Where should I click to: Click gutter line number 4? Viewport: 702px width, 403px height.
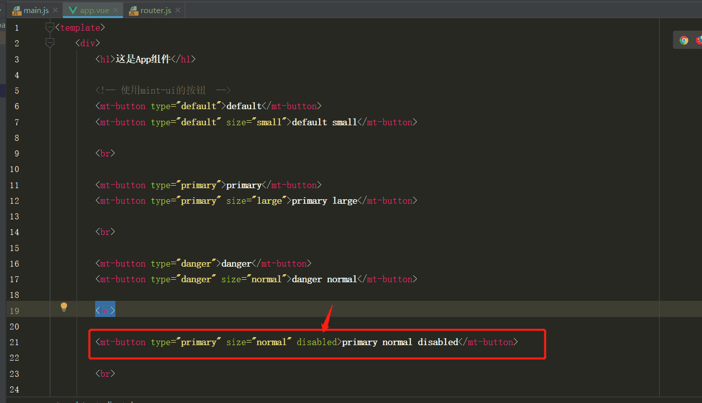(17, 75)
